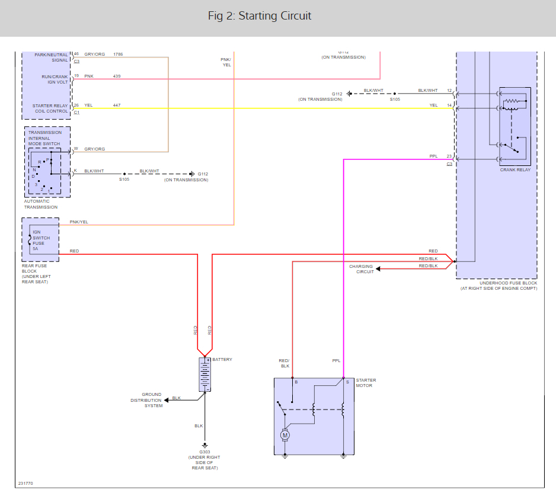Click circuit number 447
The image size is (556, 502).
click(117, 105)
